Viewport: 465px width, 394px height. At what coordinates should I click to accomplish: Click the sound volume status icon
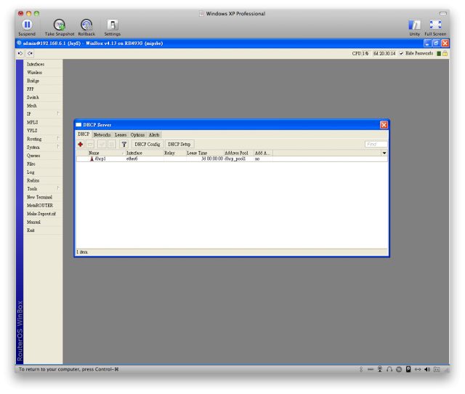click(427, 369)
